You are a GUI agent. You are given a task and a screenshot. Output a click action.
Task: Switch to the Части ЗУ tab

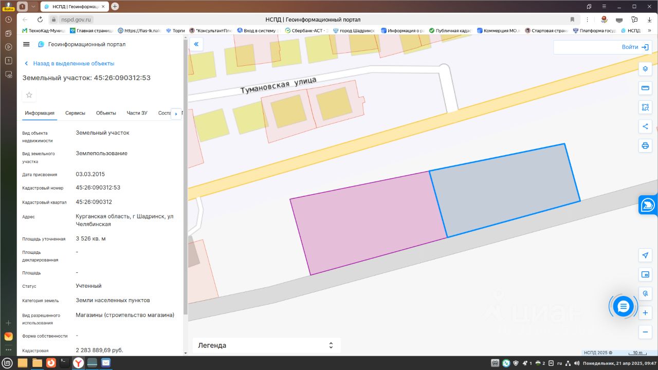tap(137, 113)
